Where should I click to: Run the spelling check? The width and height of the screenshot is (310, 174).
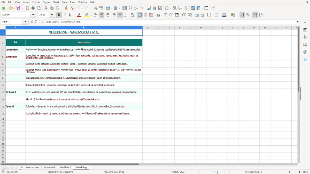[x=101, y=8]
